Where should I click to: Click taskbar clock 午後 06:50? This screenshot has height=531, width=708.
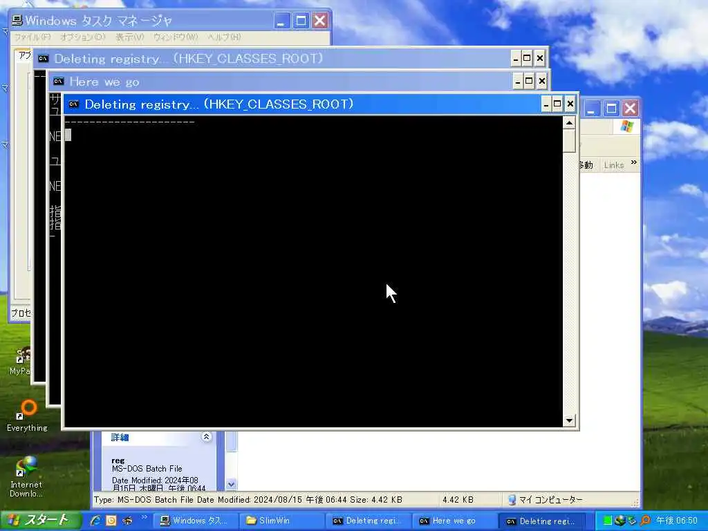[x=676, y=521]
